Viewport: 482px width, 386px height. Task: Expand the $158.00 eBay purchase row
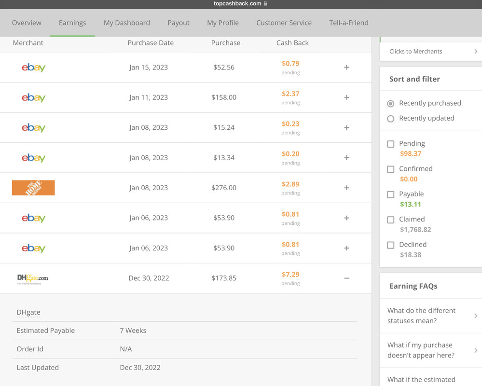[x=346, y=97]
